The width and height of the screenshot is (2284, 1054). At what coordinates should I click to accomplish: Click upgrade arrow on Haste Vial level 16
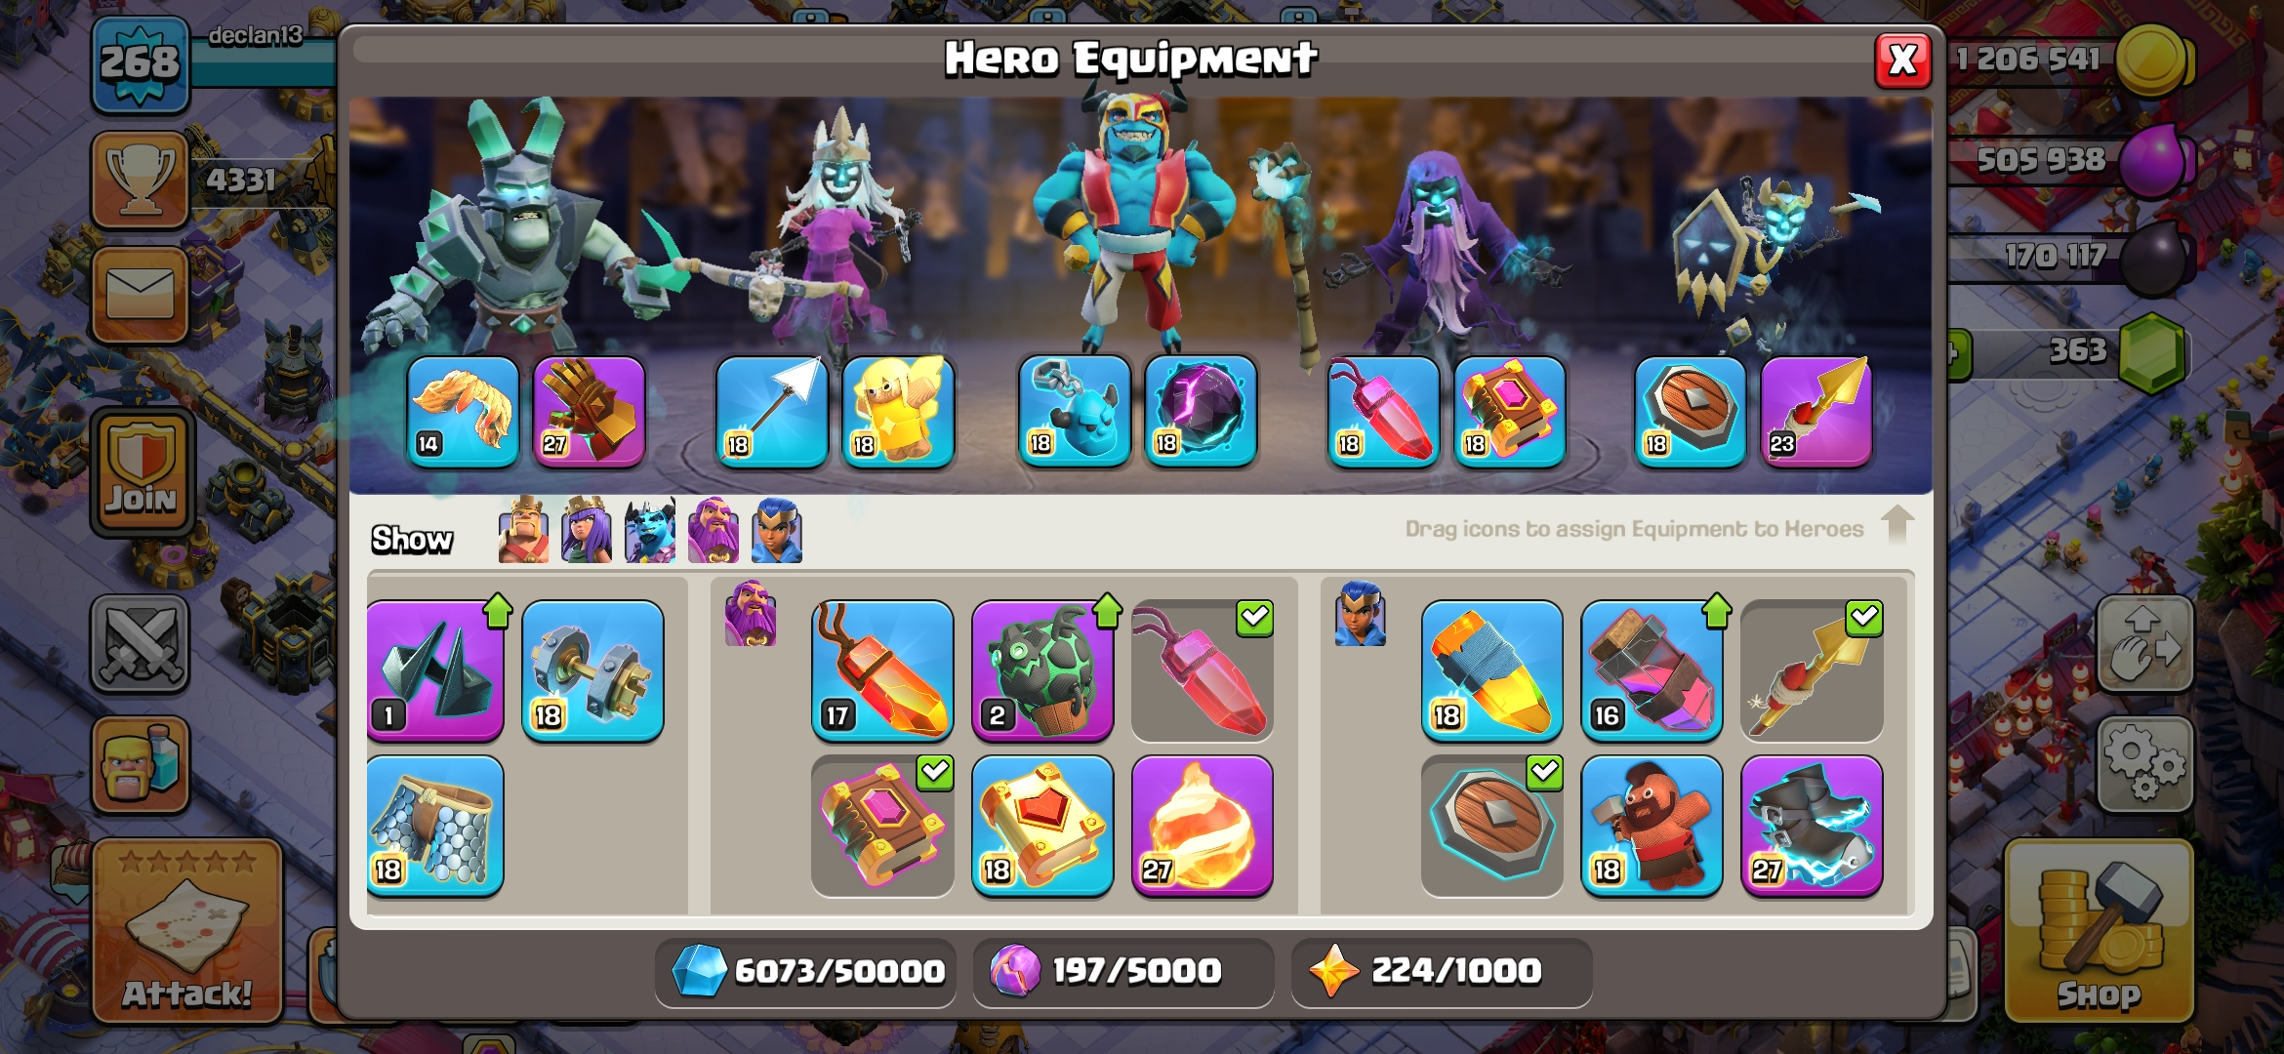(1716, 611)
